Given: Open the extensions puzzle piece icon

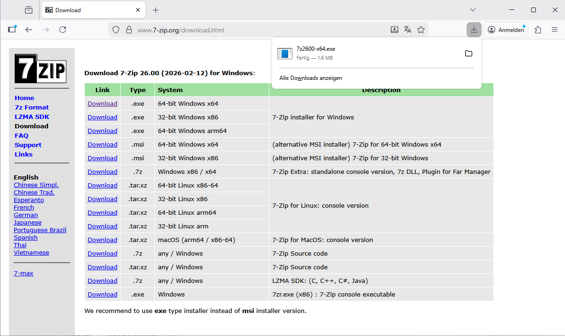Looking at the screenshot, I should click(538, 29).
